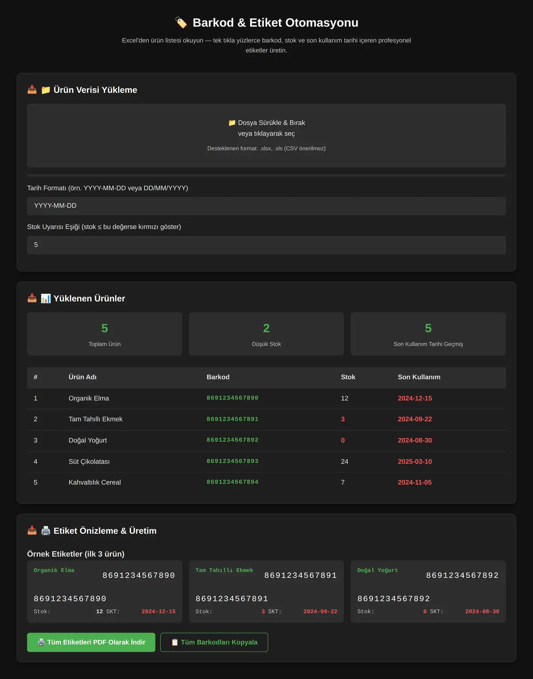Click the expiry date 2024-11-05
Image resolution: width=533 pixels, height=679 pixels.
[415, 482]
